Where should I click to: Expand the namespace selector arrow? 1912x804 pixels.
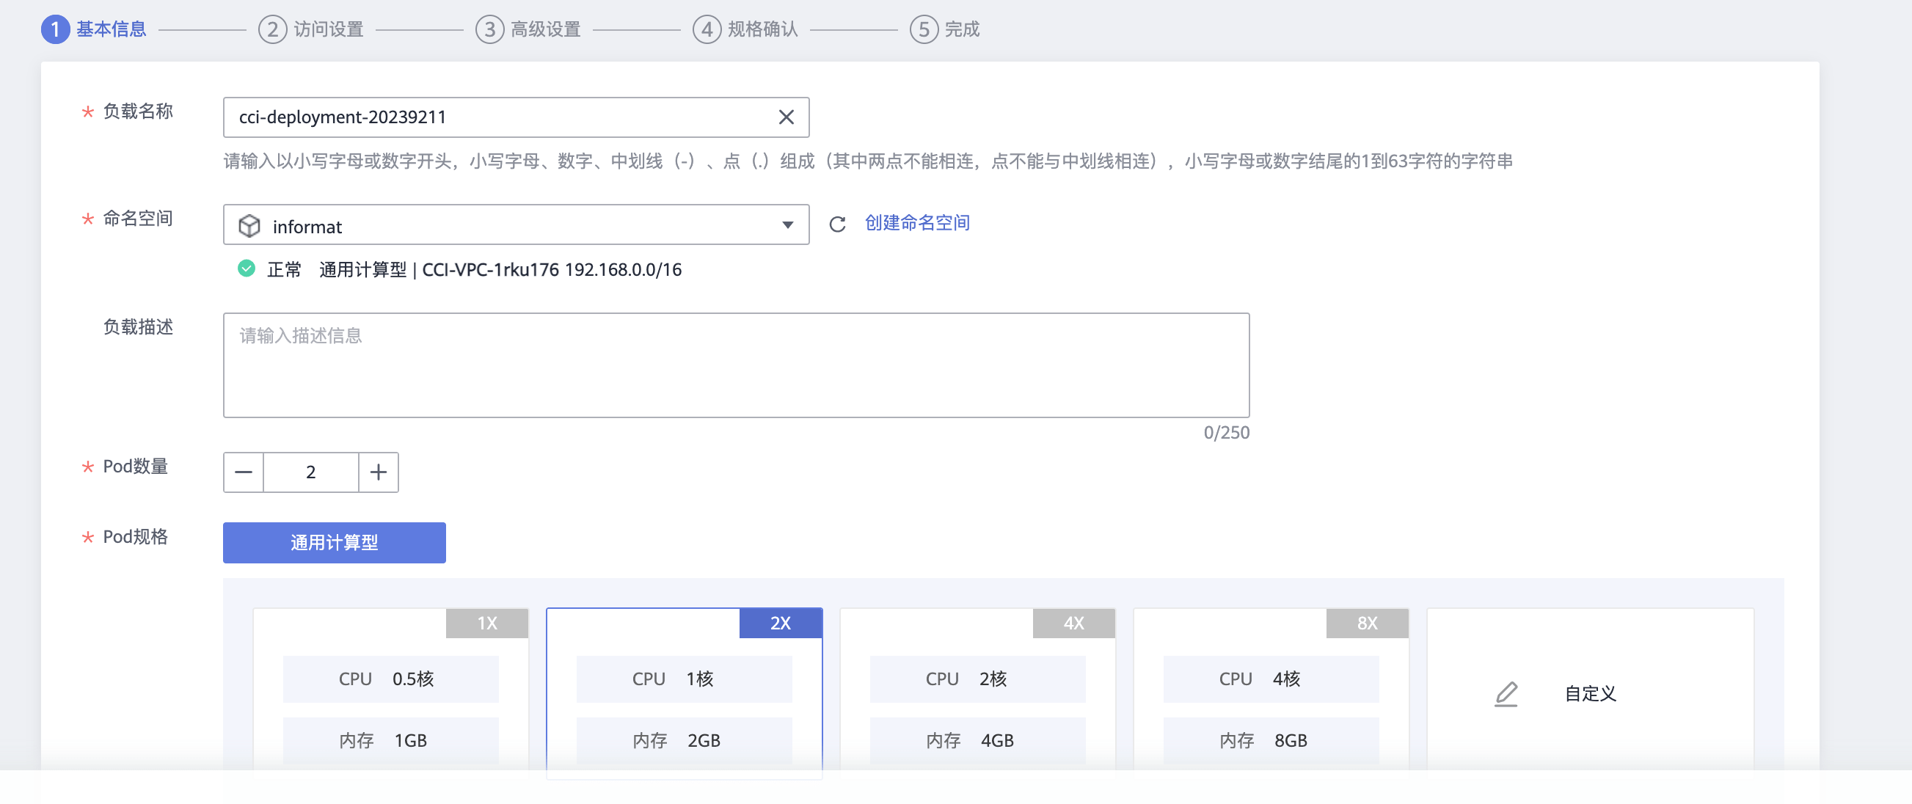pyautogui.click(x=788, y=225)
